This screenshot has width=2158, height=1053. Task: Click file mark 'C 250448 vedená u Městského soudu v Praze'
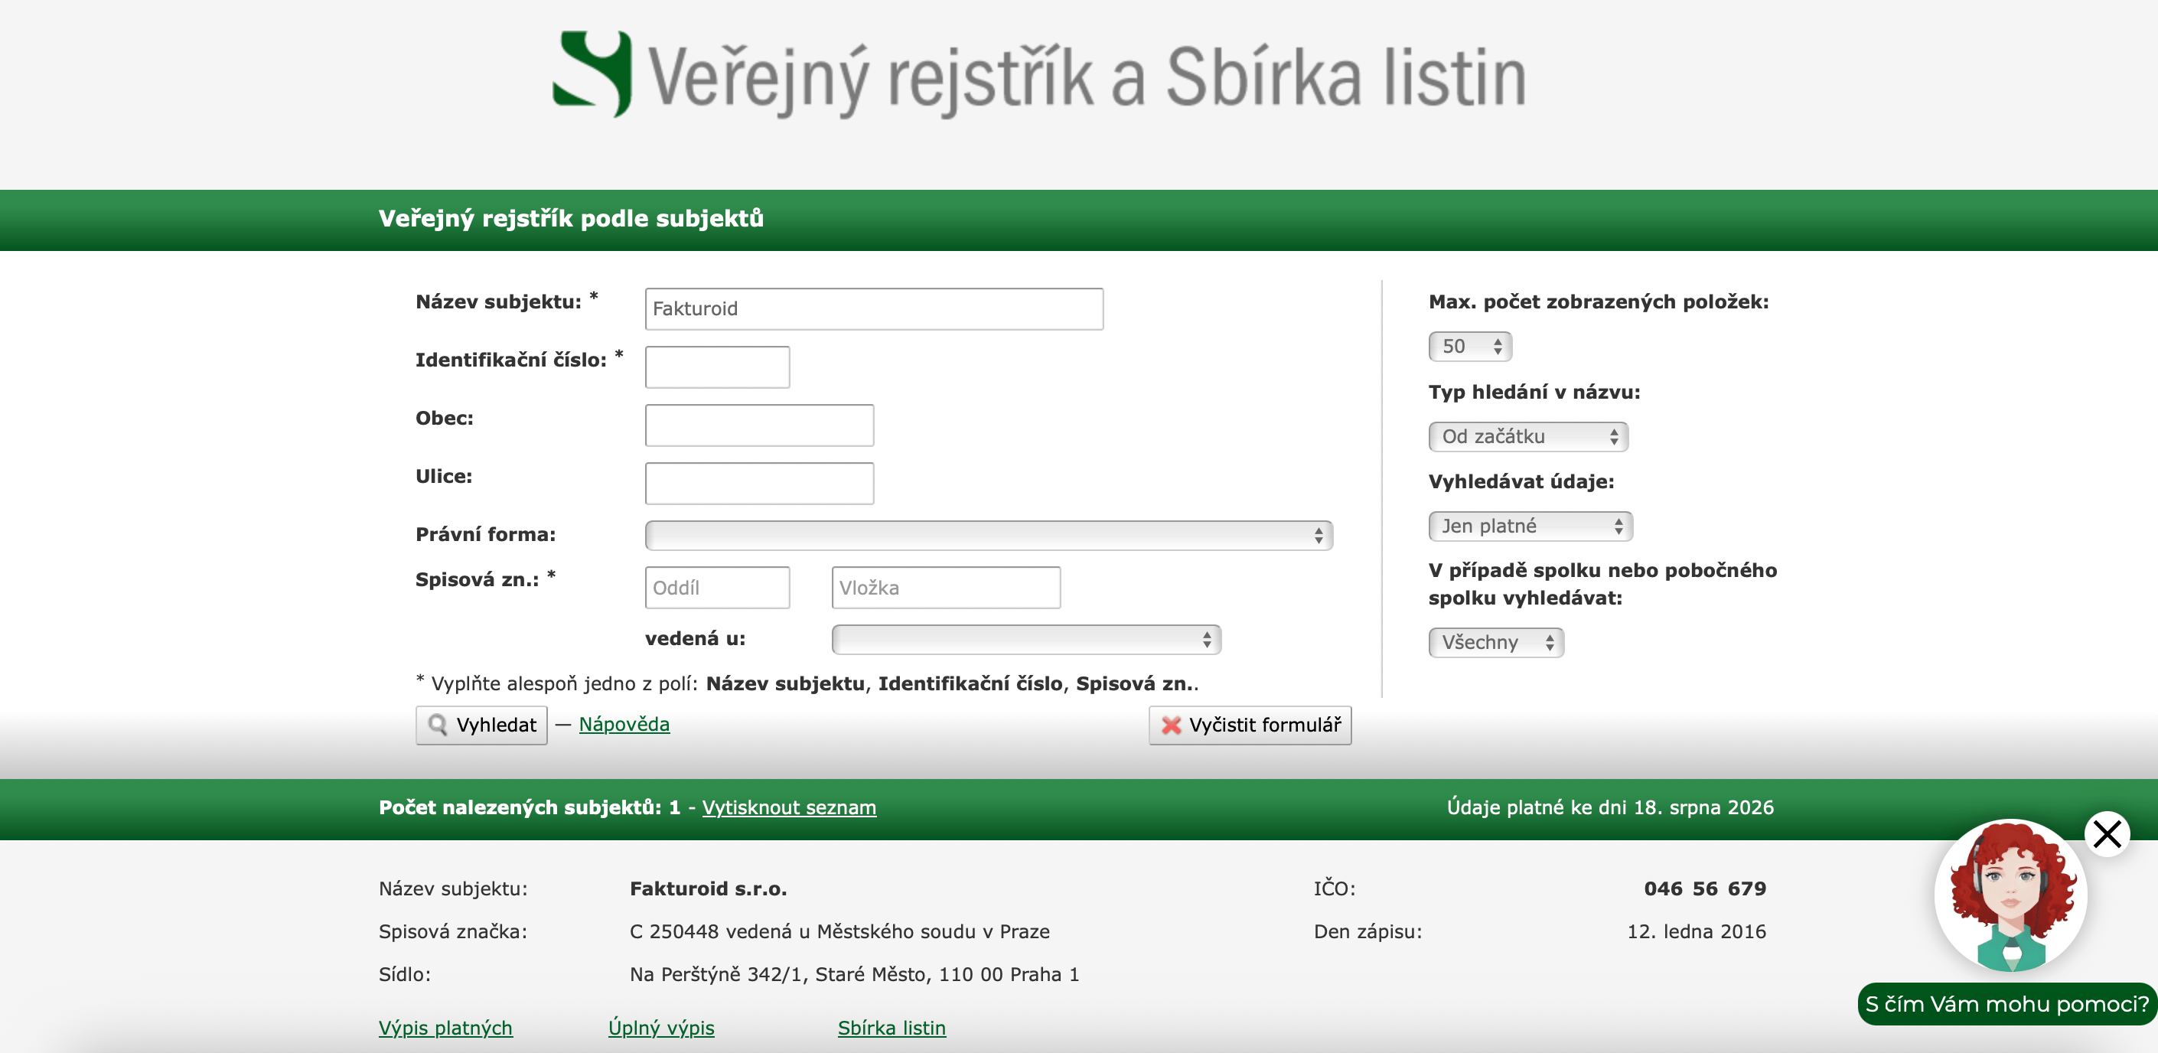(839, 931)
